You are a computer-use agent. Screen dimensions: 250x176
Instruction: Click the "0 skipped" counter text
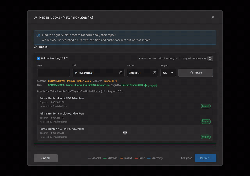186,158
